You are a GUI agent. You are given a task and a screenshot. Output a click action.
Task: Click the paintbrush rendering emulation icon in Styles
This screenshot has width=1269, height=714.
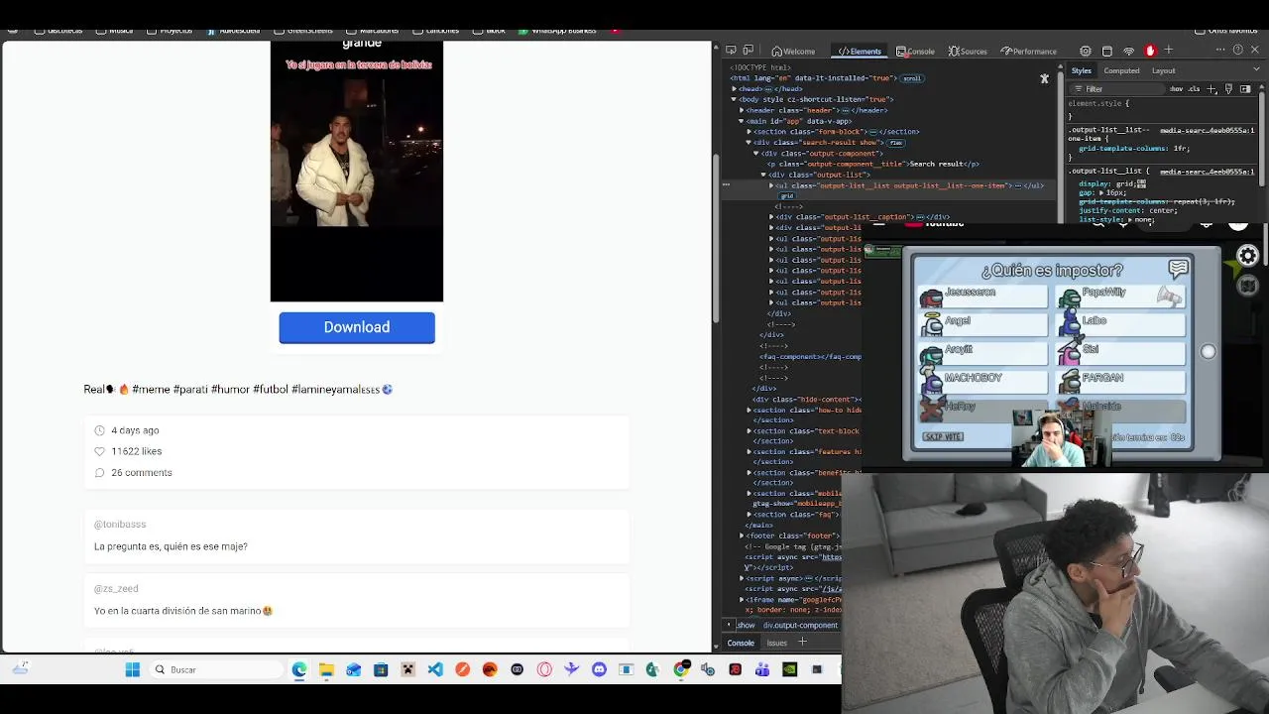point(1228,89)
